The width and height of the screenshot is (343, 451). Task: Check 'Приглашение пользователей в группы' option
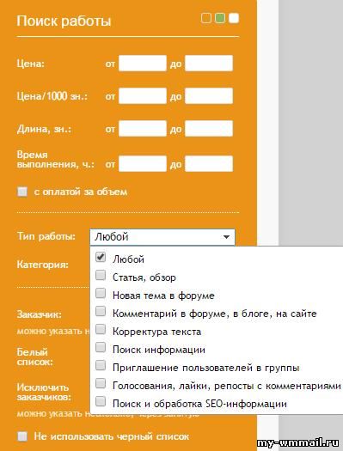click(101, 365)
